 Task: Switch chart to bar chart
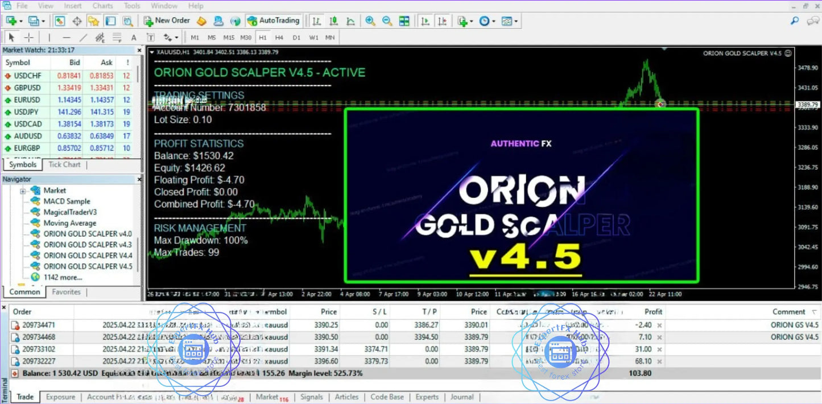(316, 21)
